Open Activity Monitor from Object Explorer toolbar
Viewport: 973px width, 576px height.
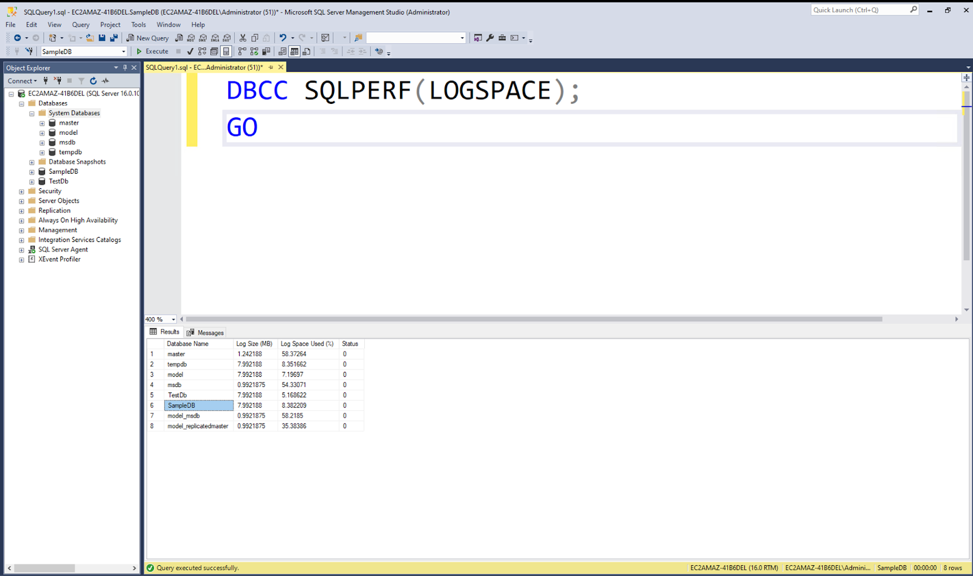coord(105,80)
